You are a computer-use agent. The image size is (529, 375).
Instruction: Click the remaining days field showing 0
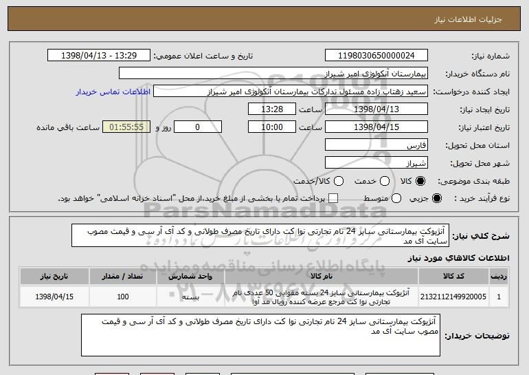198,127
